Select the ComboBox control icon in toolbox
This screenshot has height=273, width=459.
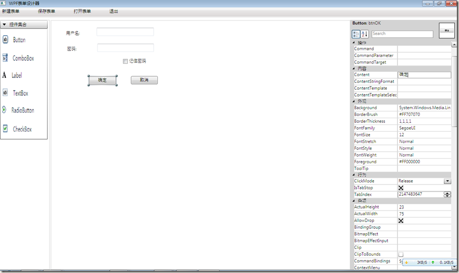coord(5,58)
